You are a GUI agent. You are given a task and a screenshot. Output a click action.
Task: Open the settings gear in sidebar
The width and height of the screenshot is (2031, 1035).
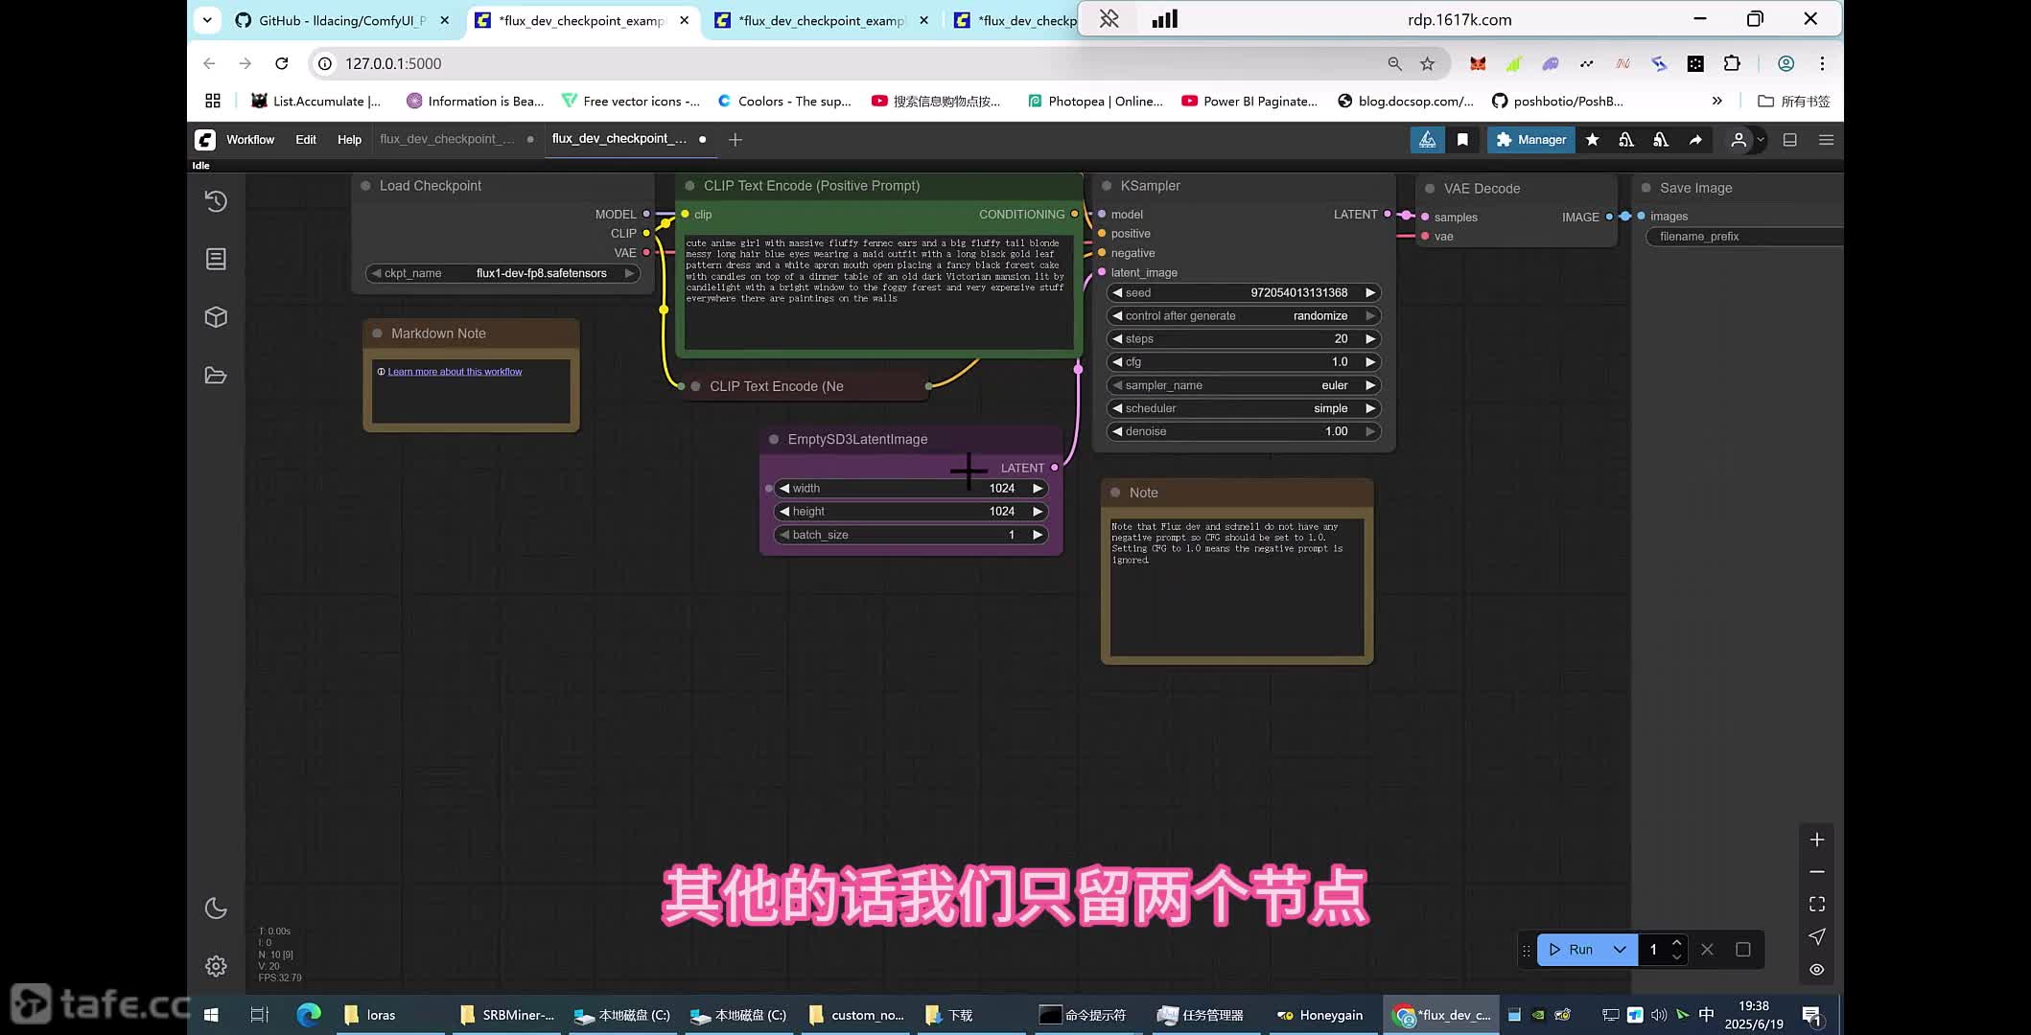coord(216,966)
